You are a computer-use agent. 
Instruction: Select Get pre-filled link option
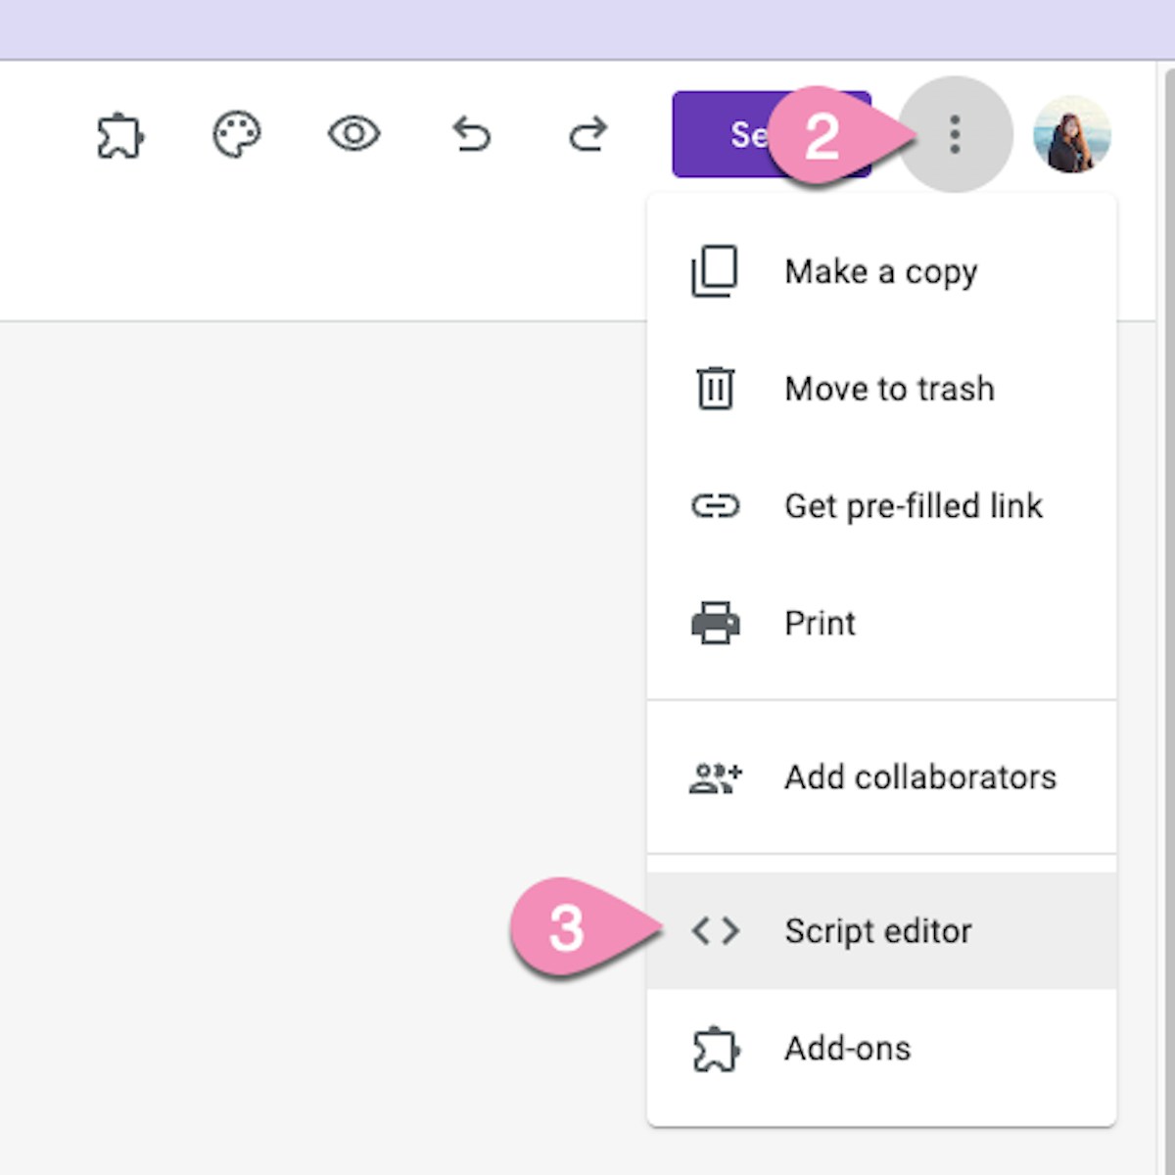[x=913, y=506]
